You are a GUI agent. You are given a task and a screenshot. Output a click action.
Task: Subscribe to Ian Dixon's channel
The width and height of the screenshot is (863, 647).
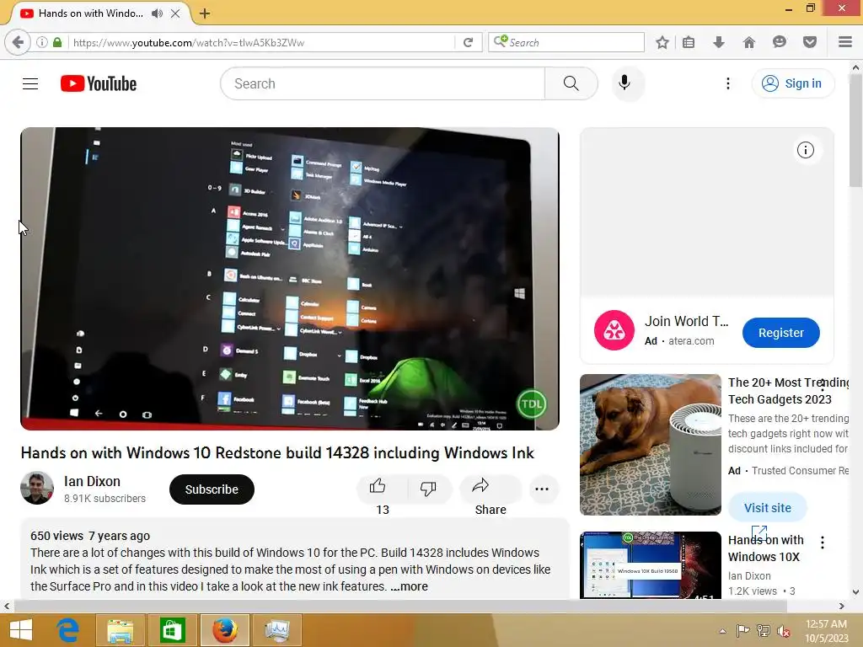[x=212, y=489]
